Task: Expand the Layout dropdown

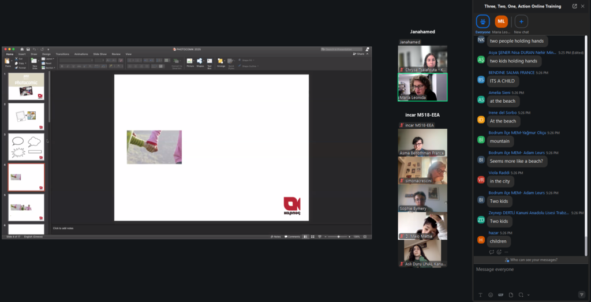Action: coord(50,58)
